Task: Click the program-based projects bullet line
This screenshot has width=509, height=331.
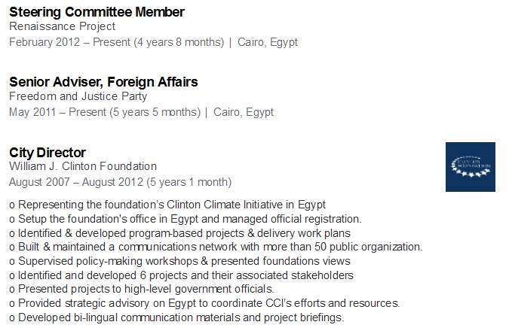Action: pos(179,233)
